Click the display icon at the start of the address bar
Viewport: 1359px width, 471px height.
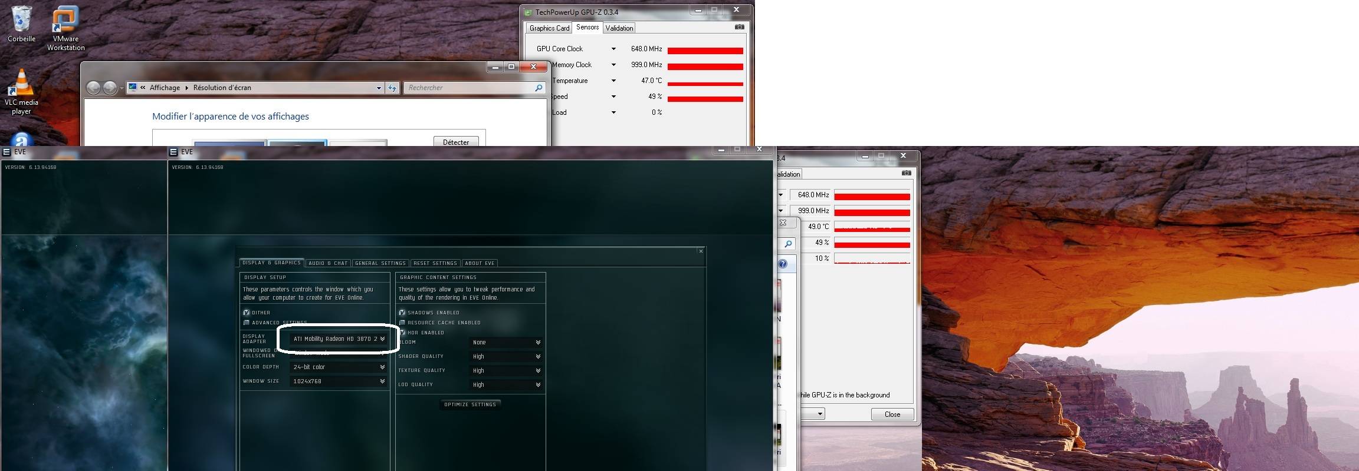click(x=133, y=87)
